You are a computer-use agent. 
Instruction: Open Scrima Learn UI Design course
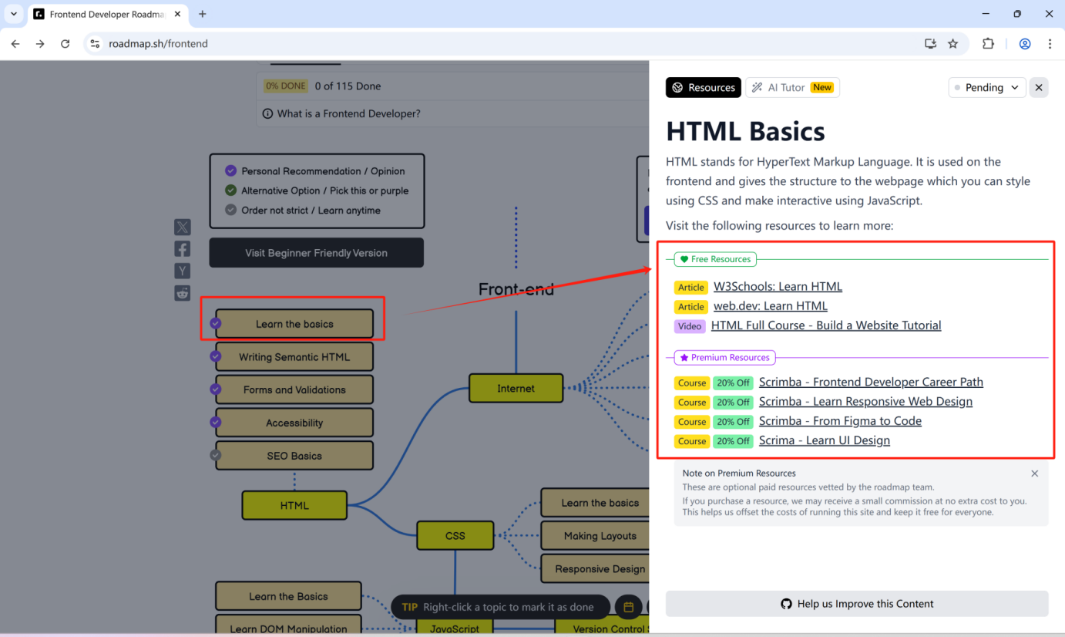click(825, 440)
